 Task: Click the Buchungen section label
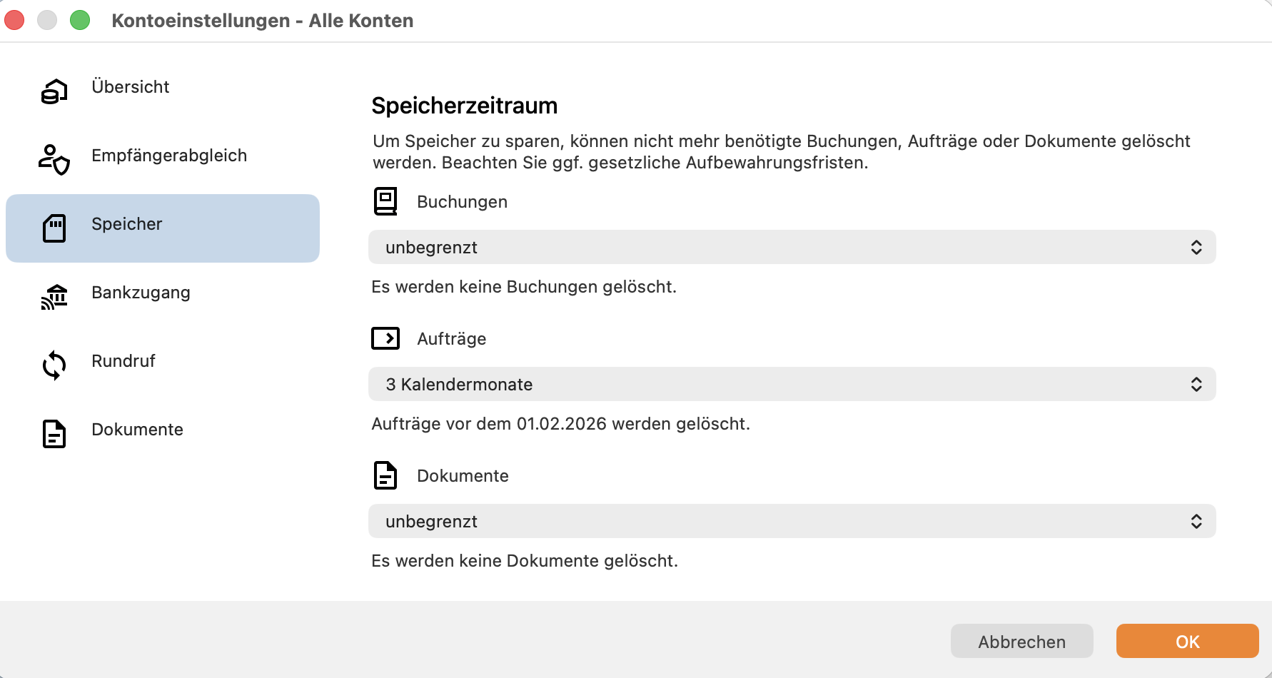coord(463,202)
